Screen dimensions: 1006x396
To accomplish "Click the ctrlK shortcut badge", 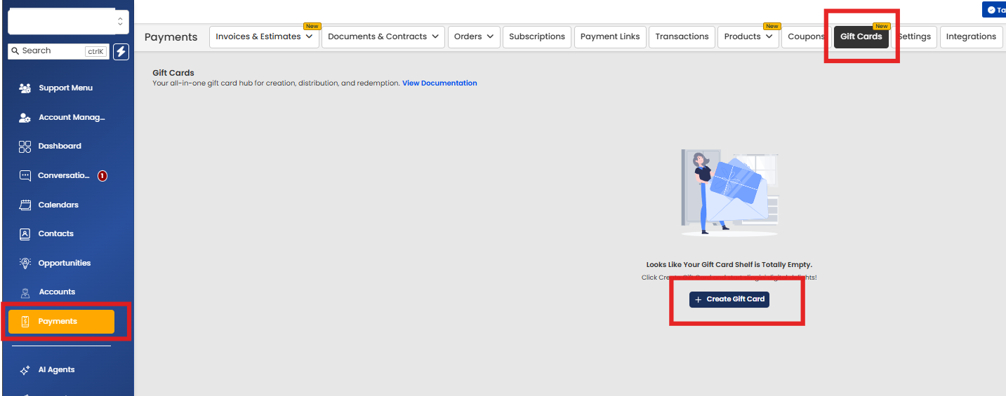I will pyautogui.click(x=95, y=51).
